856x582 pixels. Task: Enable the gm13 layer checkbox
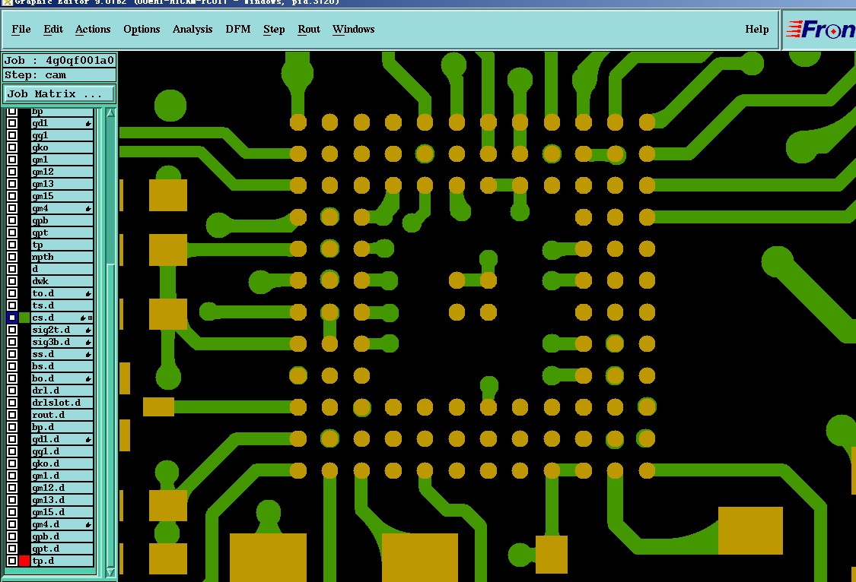12,184
